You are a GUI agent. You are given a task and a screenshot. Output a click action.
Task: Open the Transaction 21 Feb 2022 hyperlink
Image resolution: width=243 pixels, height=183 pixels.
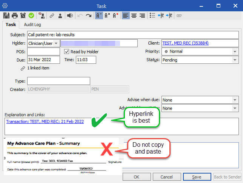45,121
